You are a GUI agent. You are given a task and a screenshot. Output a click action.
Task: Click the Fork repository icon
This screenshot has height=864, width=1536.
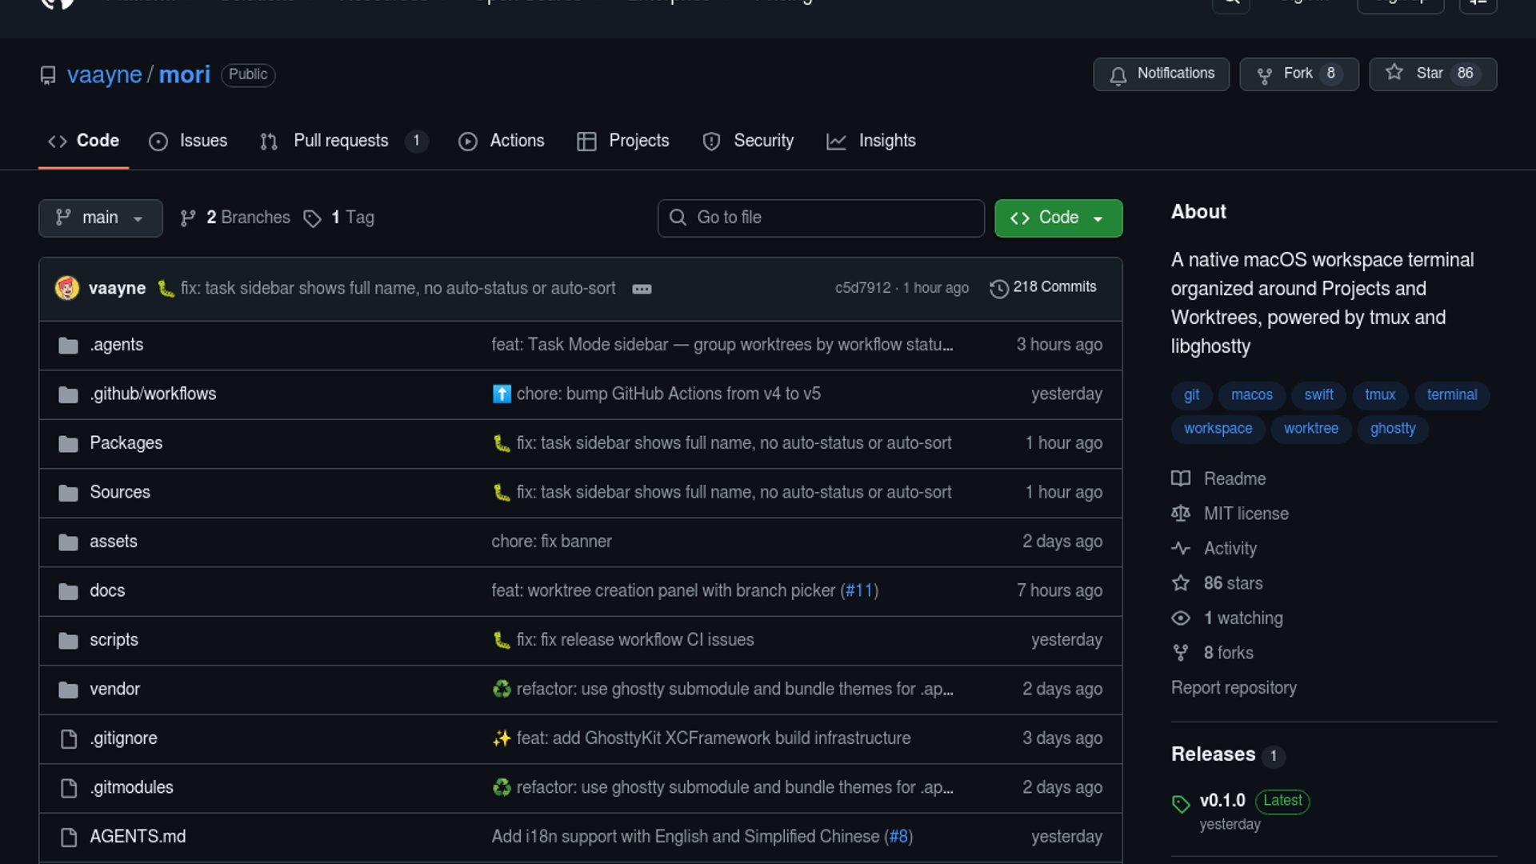[x=1264, y=74]
